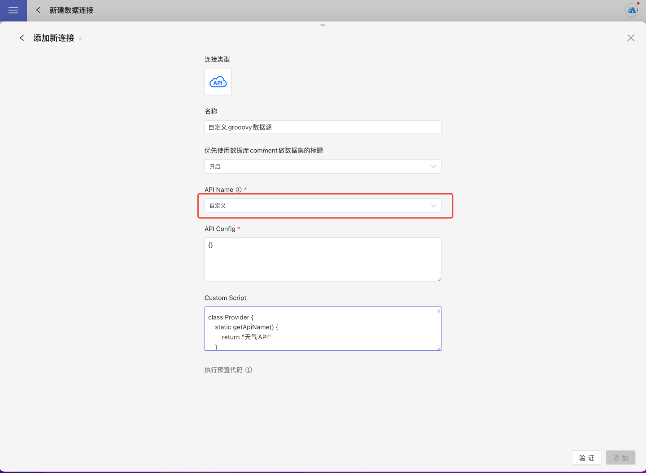Click info icon next to API Name
Screen dimensions: 646x473
[x=239, y=190]
